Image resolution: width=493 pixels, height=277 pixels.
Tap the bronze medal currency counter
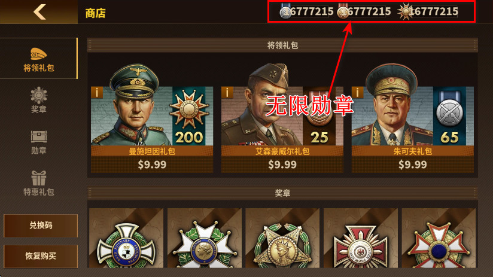coord(364,11)
